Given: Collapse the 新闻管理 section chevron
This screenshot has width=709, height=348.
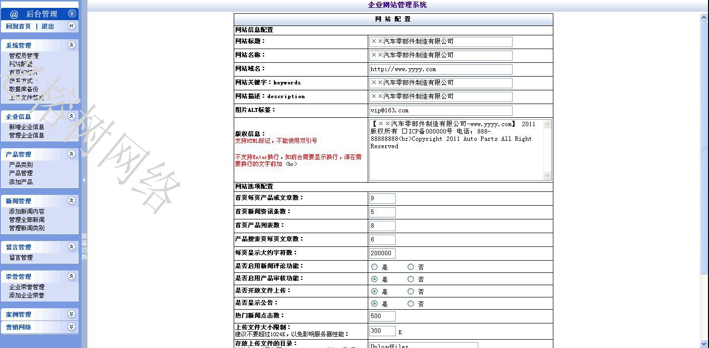Looking at the screenshot, I should (x=72, y=201).
